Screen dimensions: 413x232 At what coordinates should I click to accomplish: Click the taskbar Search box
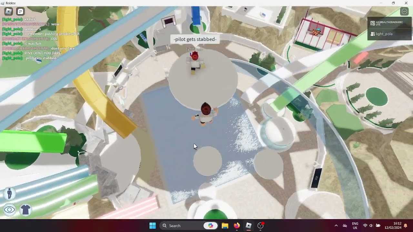click(x=189, y=226)
